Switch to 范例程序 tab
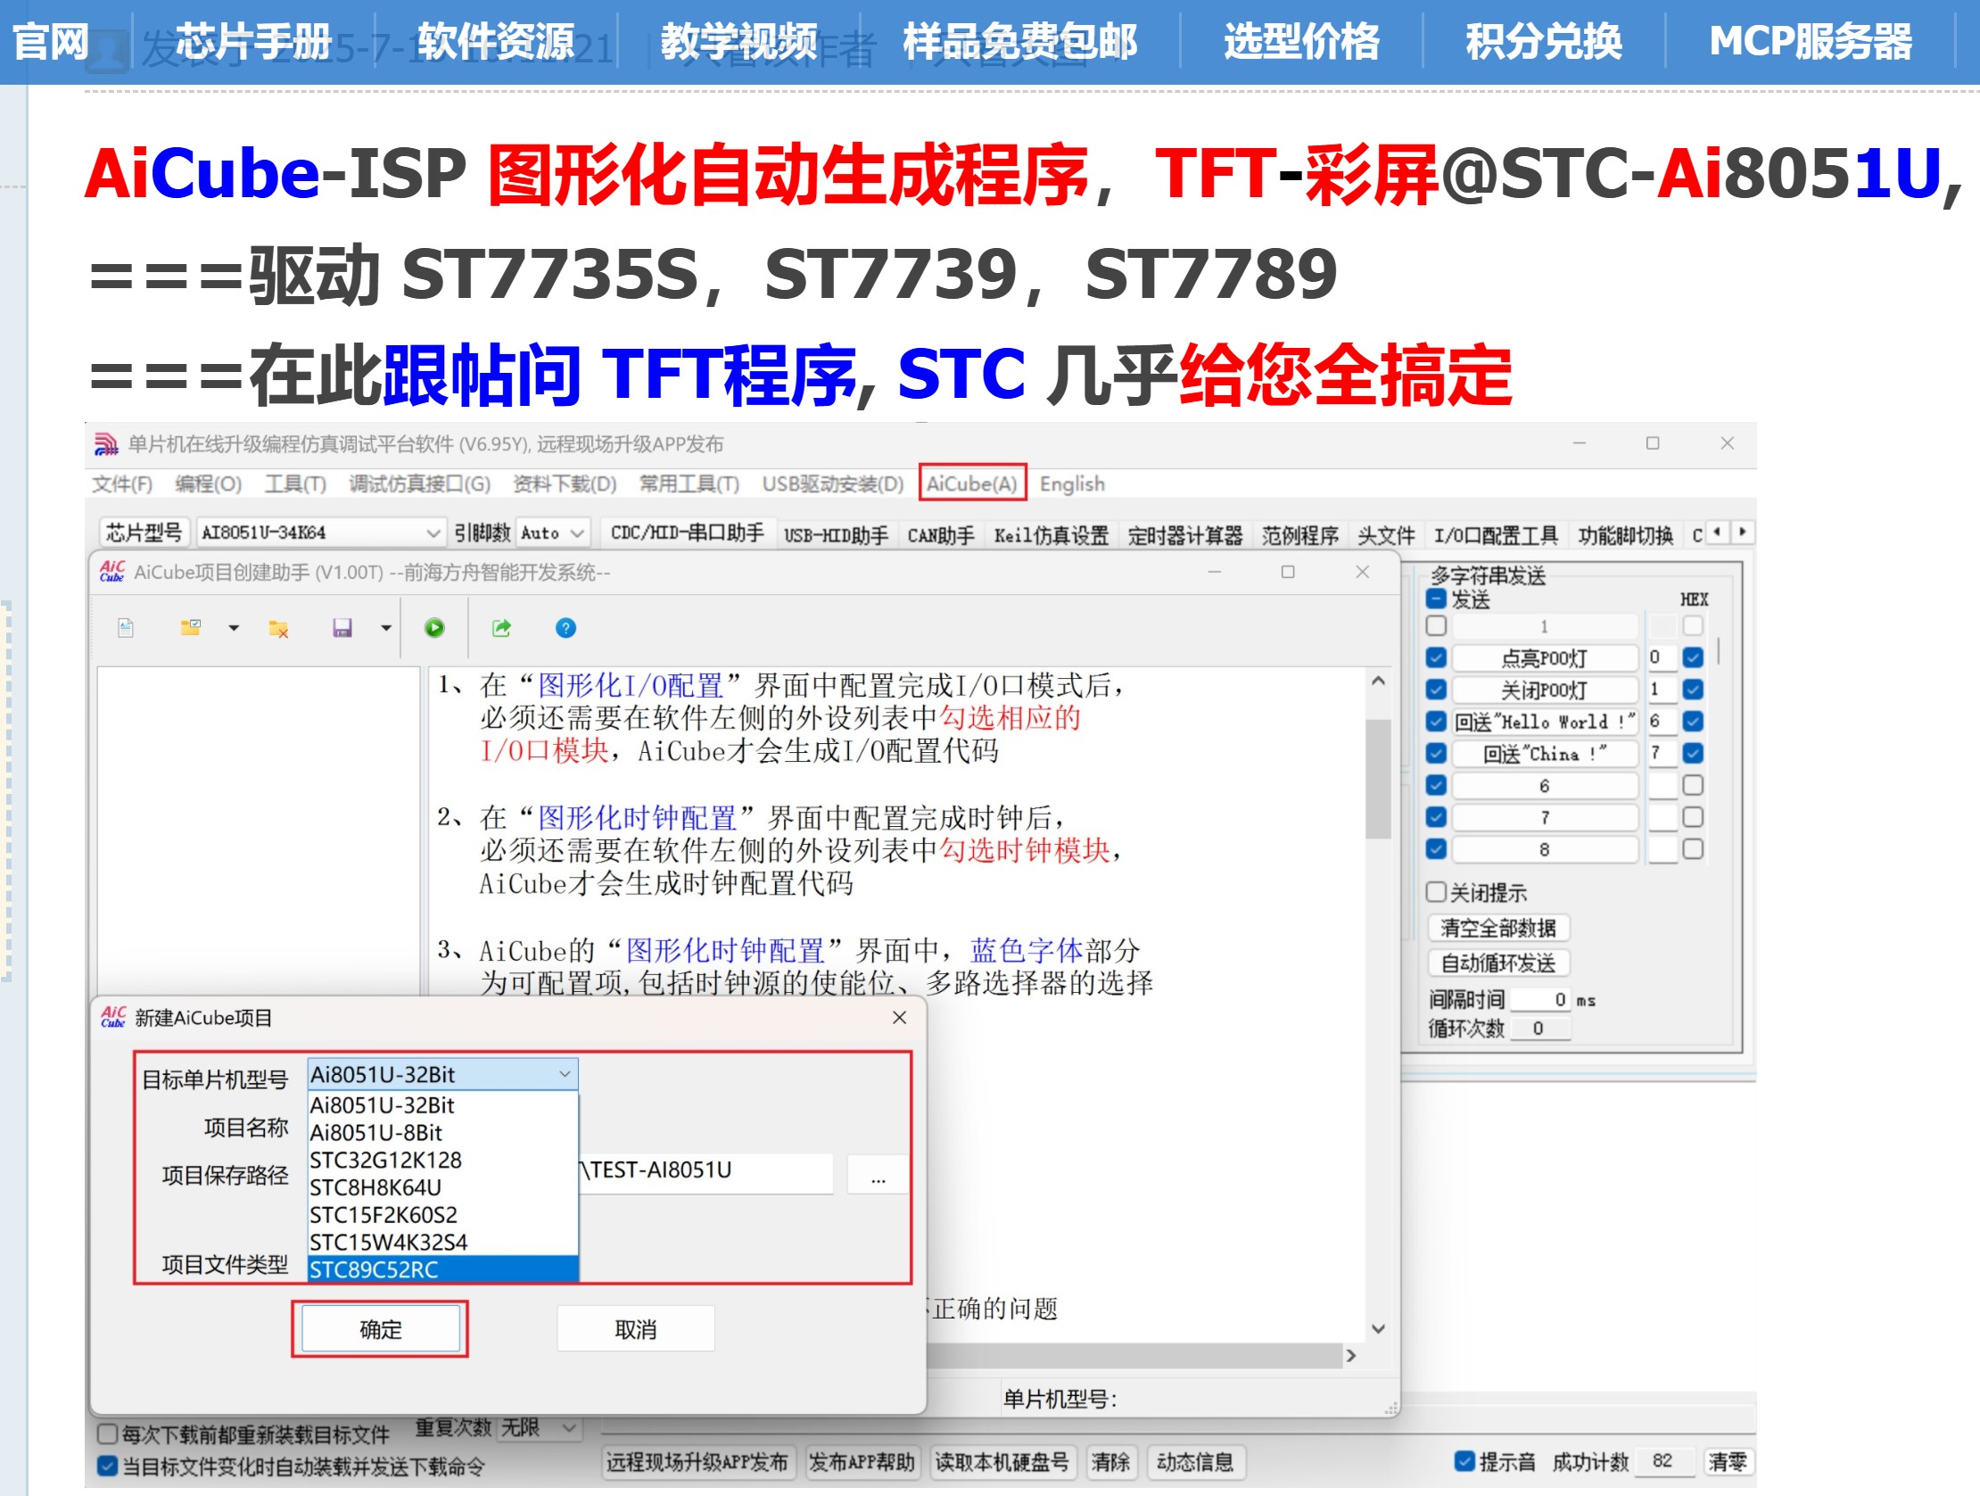 point(1299,536)
